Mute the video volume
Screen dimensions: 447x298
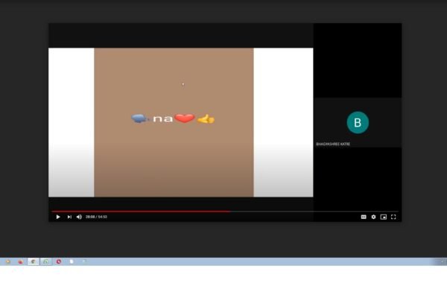[79, 217]
